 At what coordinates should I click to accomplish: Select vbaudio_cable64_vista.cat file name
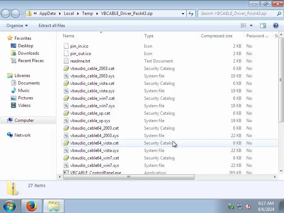94,143
